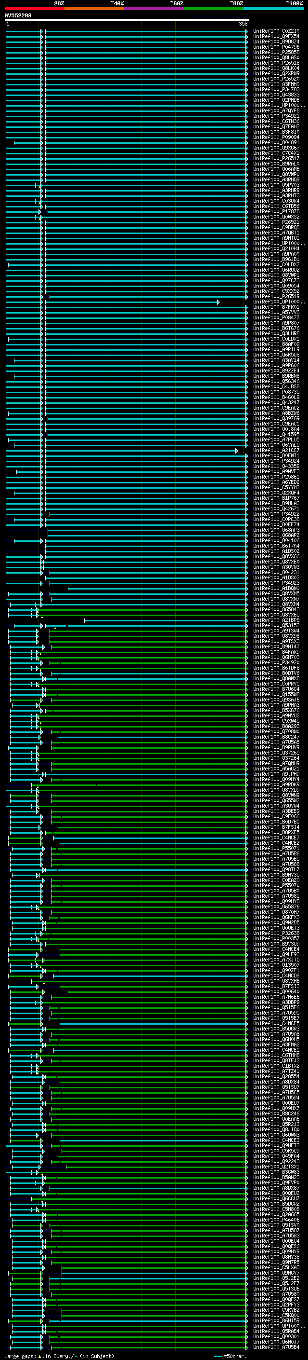
Task: Choose hit UniRef100_Q2XPW9
Action: (x=276, y=73)
